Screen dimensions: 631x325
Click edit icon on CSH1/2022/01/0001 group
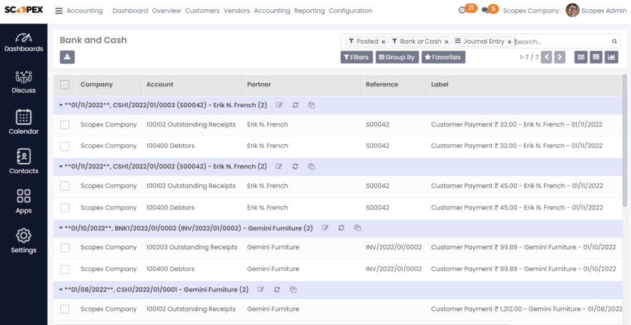261,290
